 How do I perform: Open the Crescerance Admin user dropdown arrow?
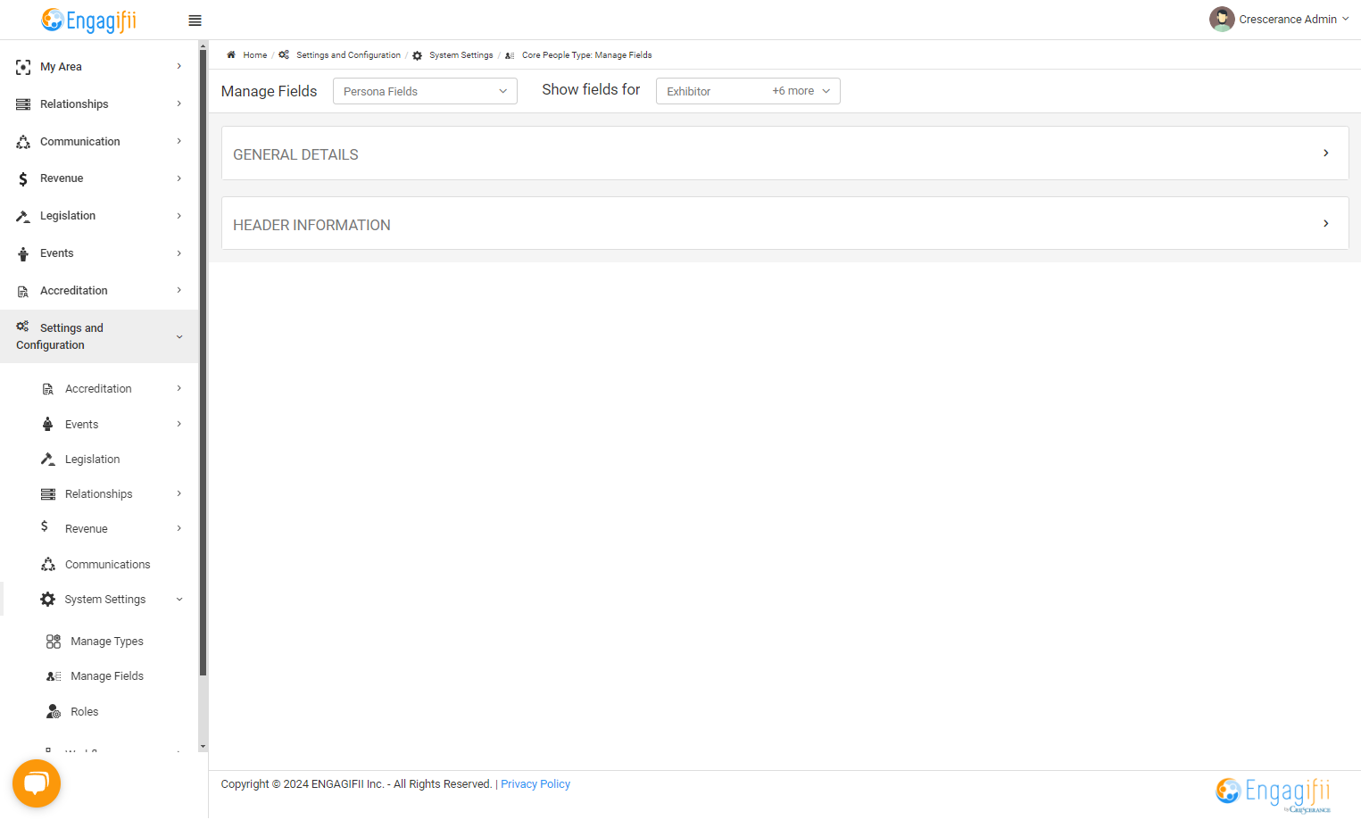1346,19
